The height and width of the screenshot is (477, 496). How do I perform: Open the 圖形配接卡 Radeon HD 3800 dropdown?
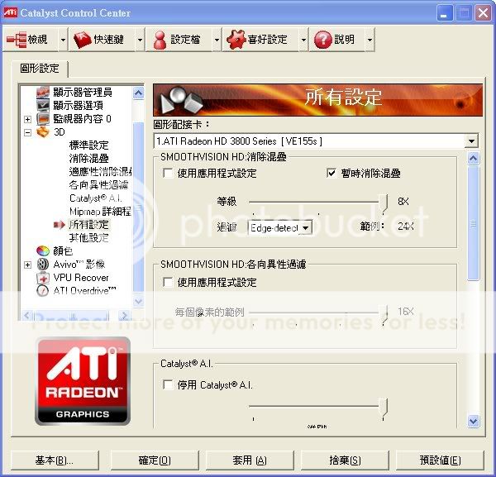coord(471,141)
